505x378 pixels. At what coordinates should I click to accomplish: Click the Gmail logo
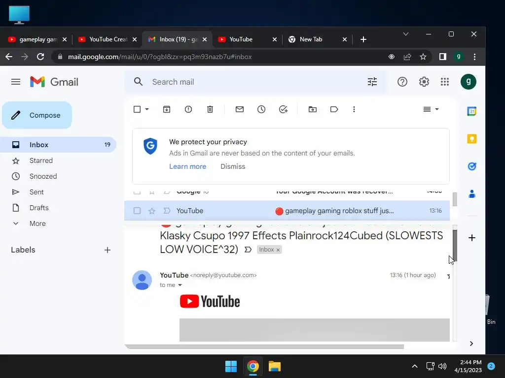(x=54, y=82)
